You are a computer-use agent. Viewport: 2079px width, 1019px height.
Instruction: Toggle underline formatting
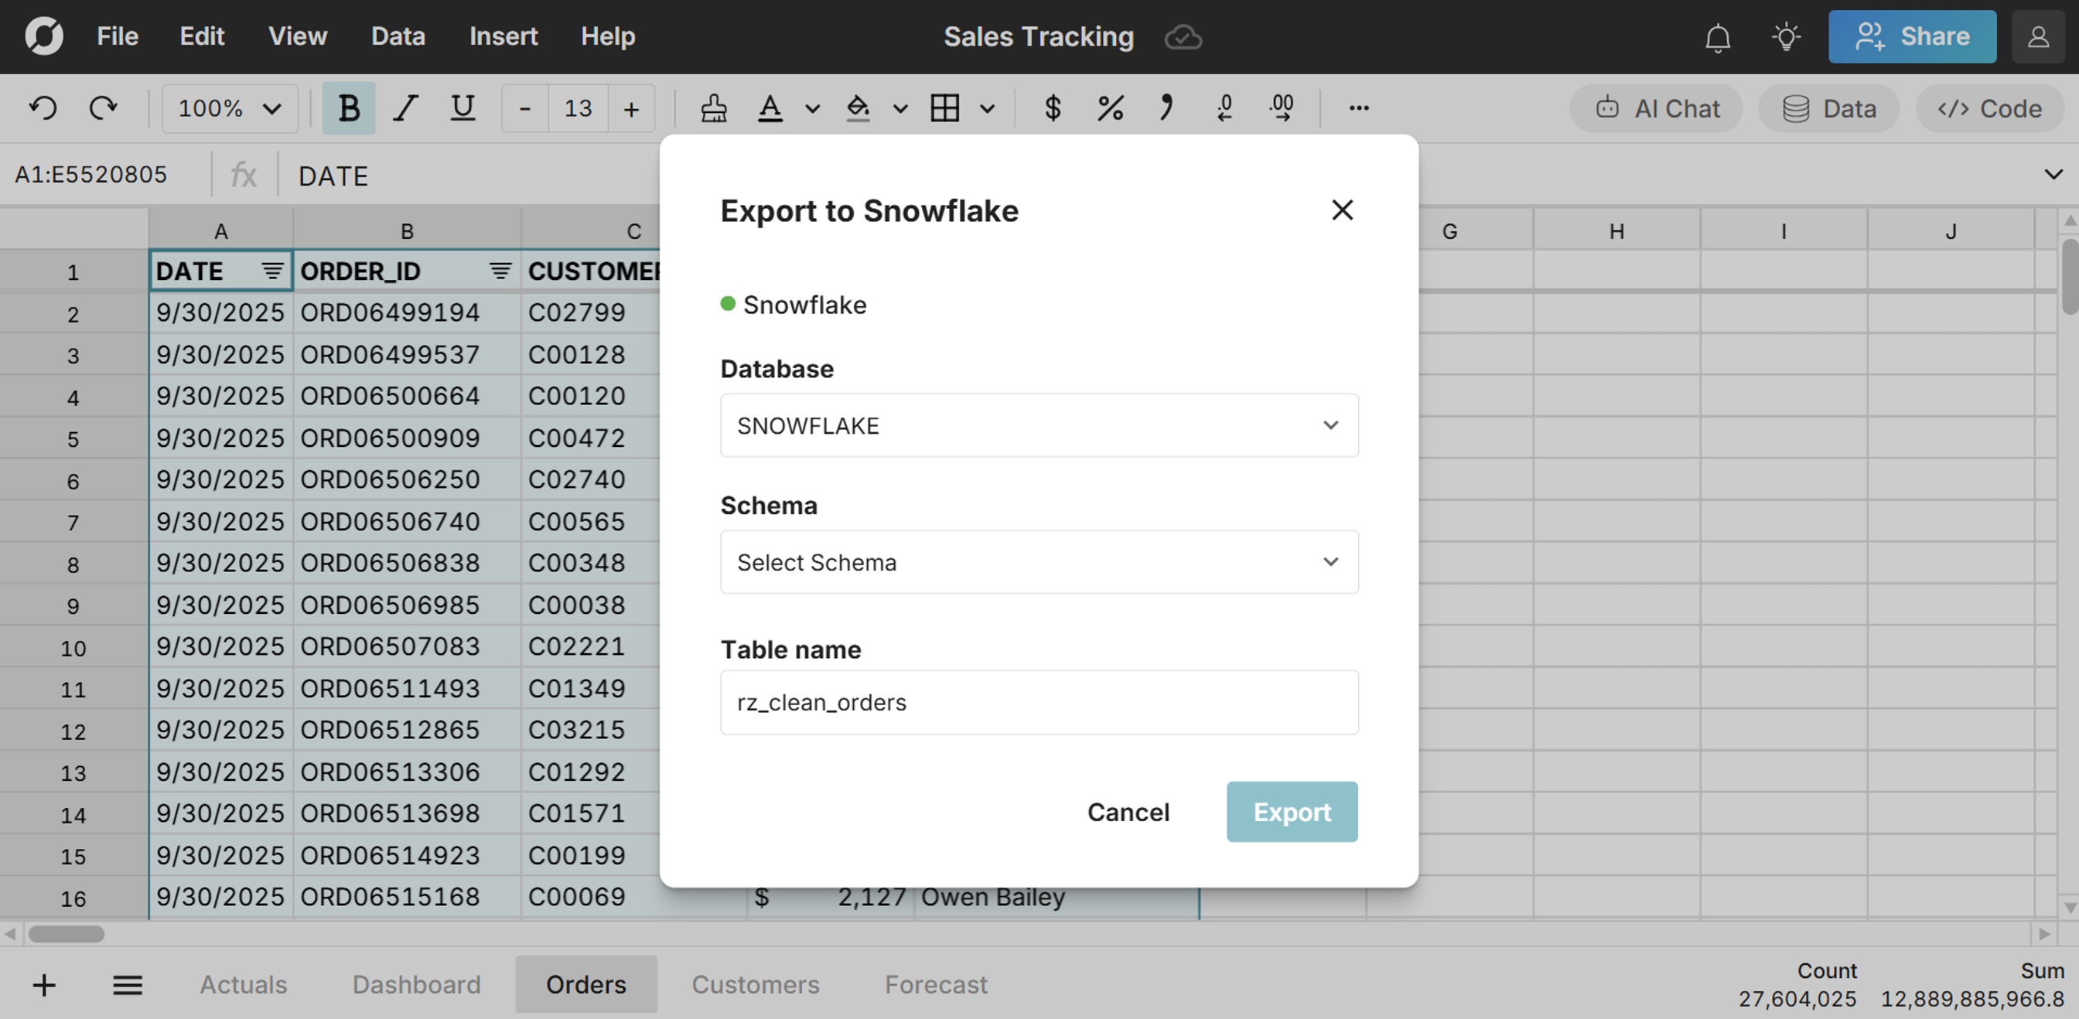click(463, 108)
